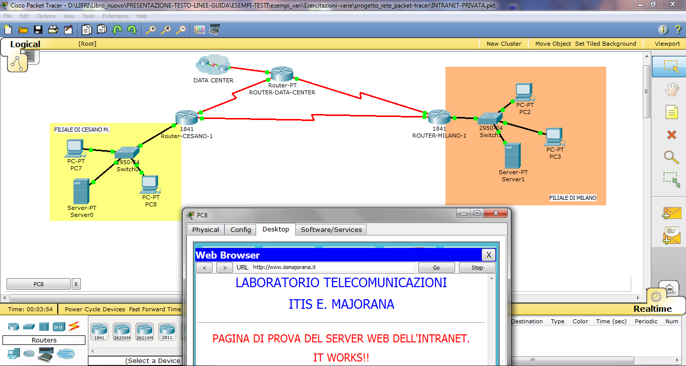Viewport: 686px width, 366px height.
Task: Open the drawing palette icon
Action: click(x=199, y=30)
